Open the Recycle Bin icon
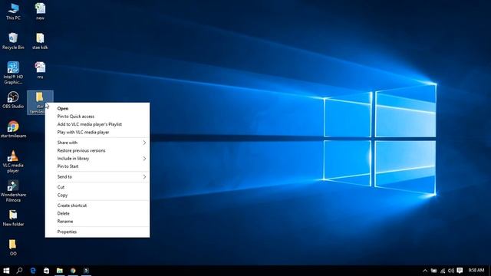Viewport: 491px width, 276px height. point(13,41)
